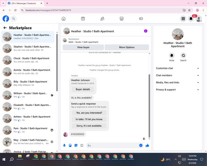Image resolution: width=207 pixels, height=166 pixels.
Task: Open taskbar search magnifier
Action: pos(12,159)
